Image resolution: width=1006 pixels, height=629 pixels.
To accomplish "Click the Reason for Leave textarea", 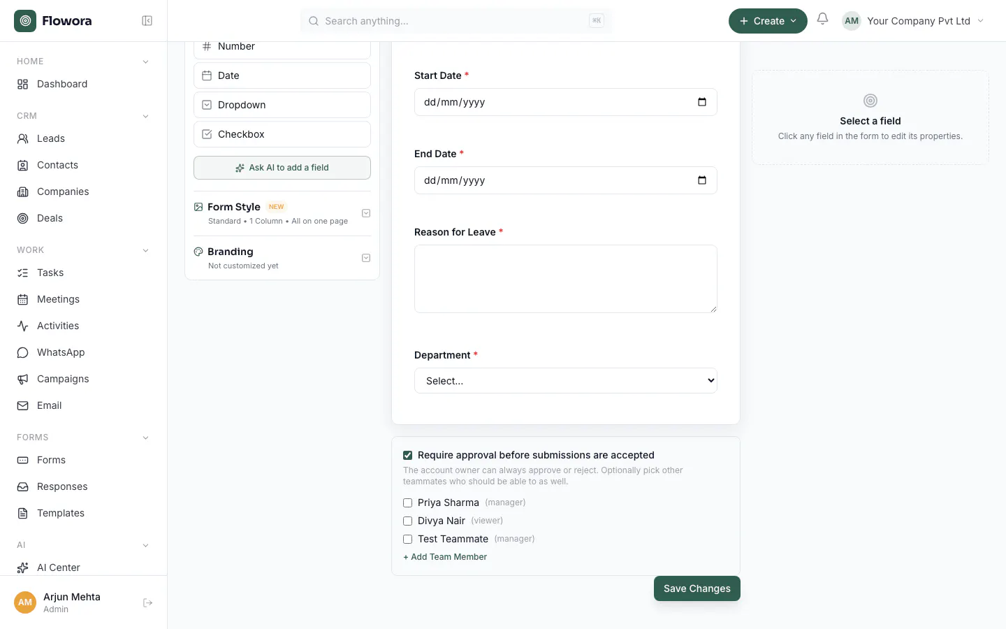I will (566, 279).
